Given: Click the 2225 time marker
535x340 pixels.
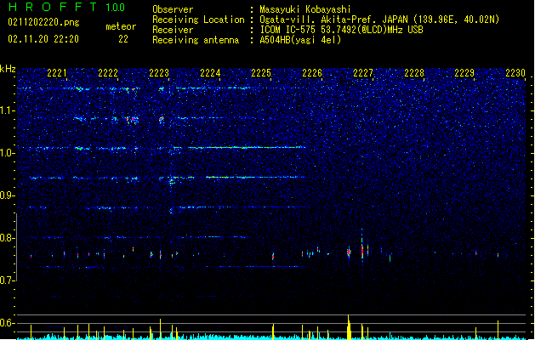Looking at the screenshot, I should point(261,73).
